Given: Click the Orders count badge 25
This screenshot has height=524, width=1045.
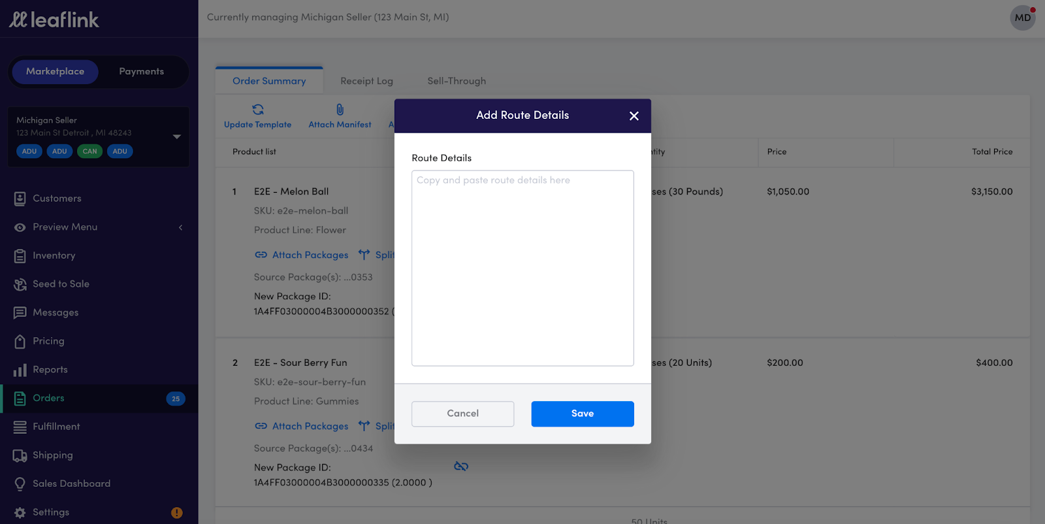Looking at the screenshot, I should point(176,399).
